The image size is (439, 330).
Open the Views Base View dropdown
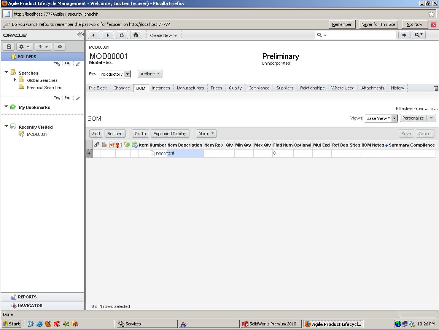394,118
